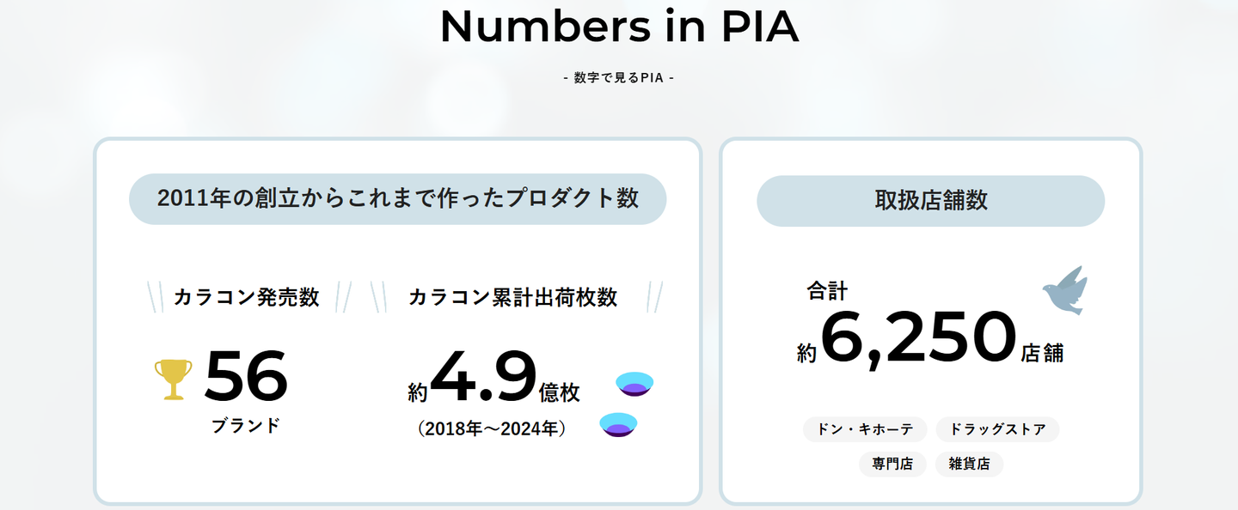Click the large number 56
Screen dimensions: 1238x510
247,376
